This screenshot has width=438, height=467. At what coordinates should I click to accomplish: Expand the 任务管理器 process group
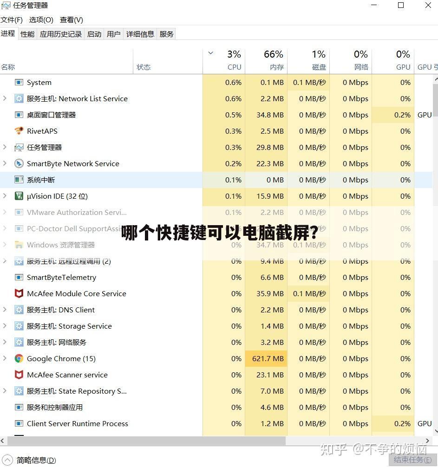coord(5,147)
